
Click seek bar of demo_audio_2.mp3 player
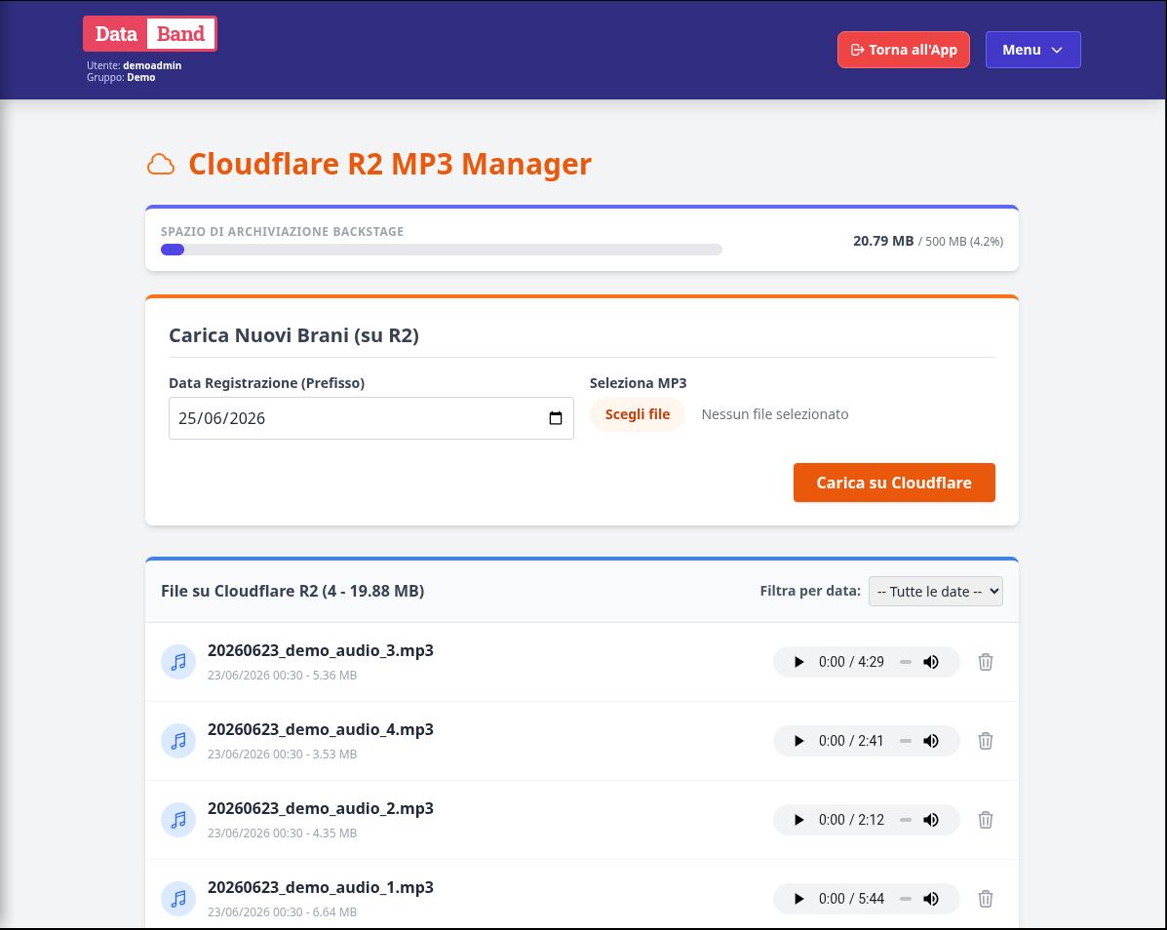[906, 820]
